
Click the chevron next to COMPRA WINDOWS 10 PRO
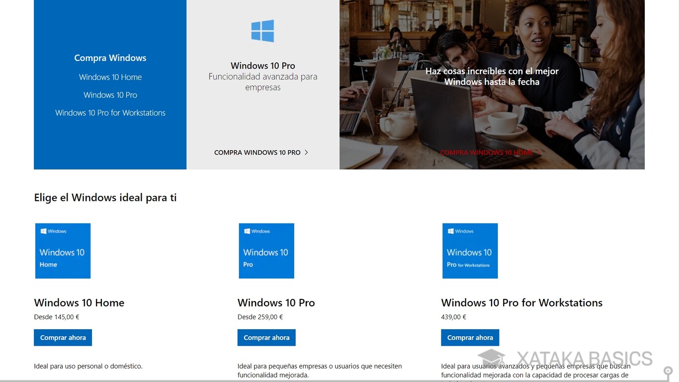coord(306,152)
